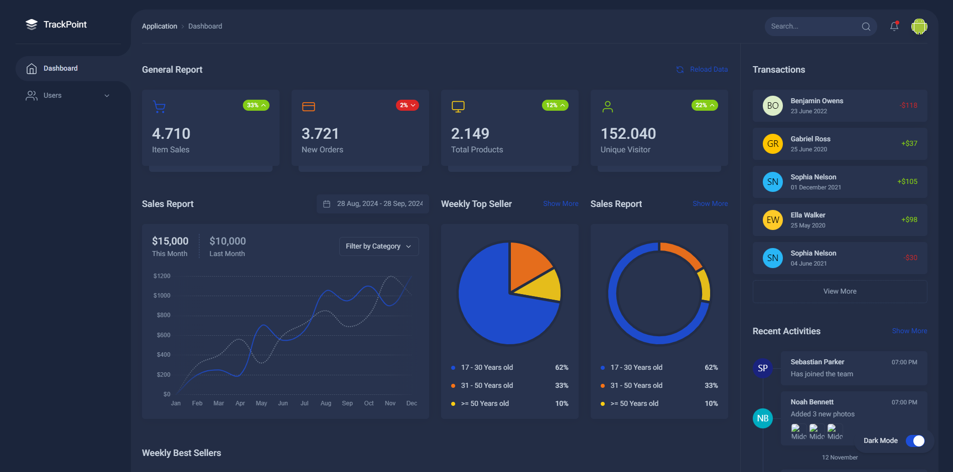Open the Filter by Category dropdown
953x472 pixels.
pyautogui.click(x=378, y=247)
